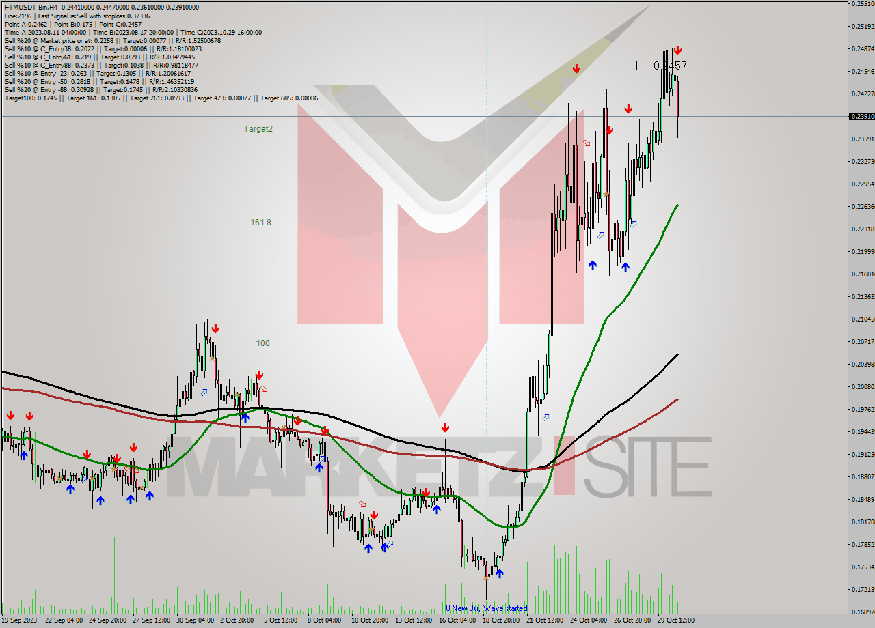Click the 'Sell %10 @ C_Entry61' line

coord(100,57)
